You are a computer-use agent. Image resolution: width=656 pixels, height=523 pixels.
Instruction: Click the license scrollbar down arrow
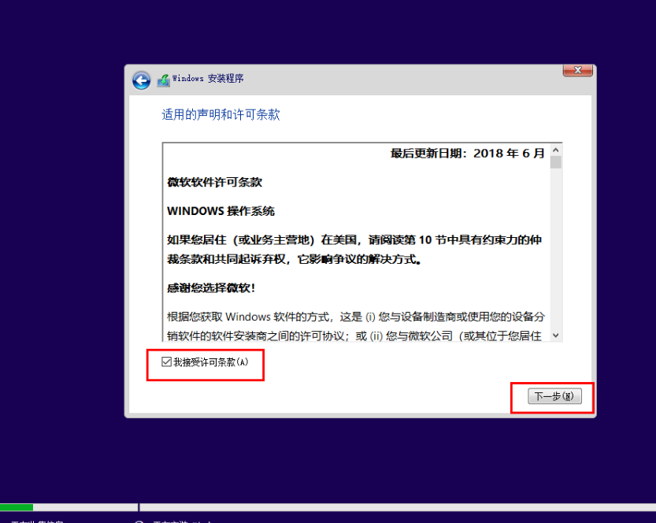tap(556, 335)
